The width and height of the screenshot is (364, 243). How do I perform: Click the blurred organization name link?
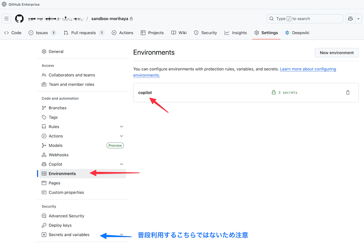click(x=56, y=19)
